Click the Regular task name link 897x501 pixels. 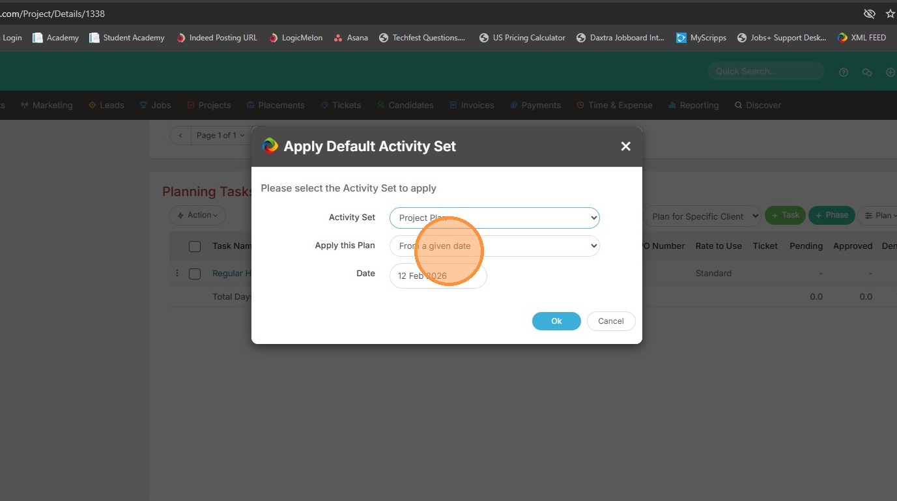(x=232, y=274)
